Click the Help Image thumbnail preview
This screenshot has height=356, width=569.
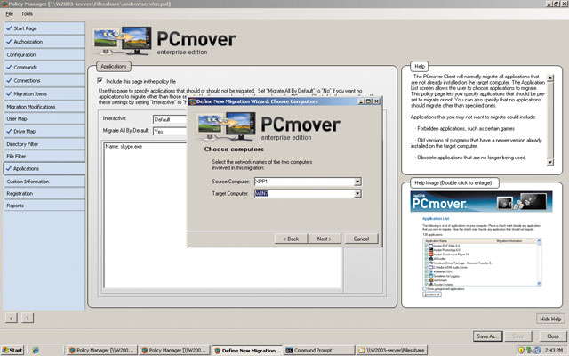(482, 244)
